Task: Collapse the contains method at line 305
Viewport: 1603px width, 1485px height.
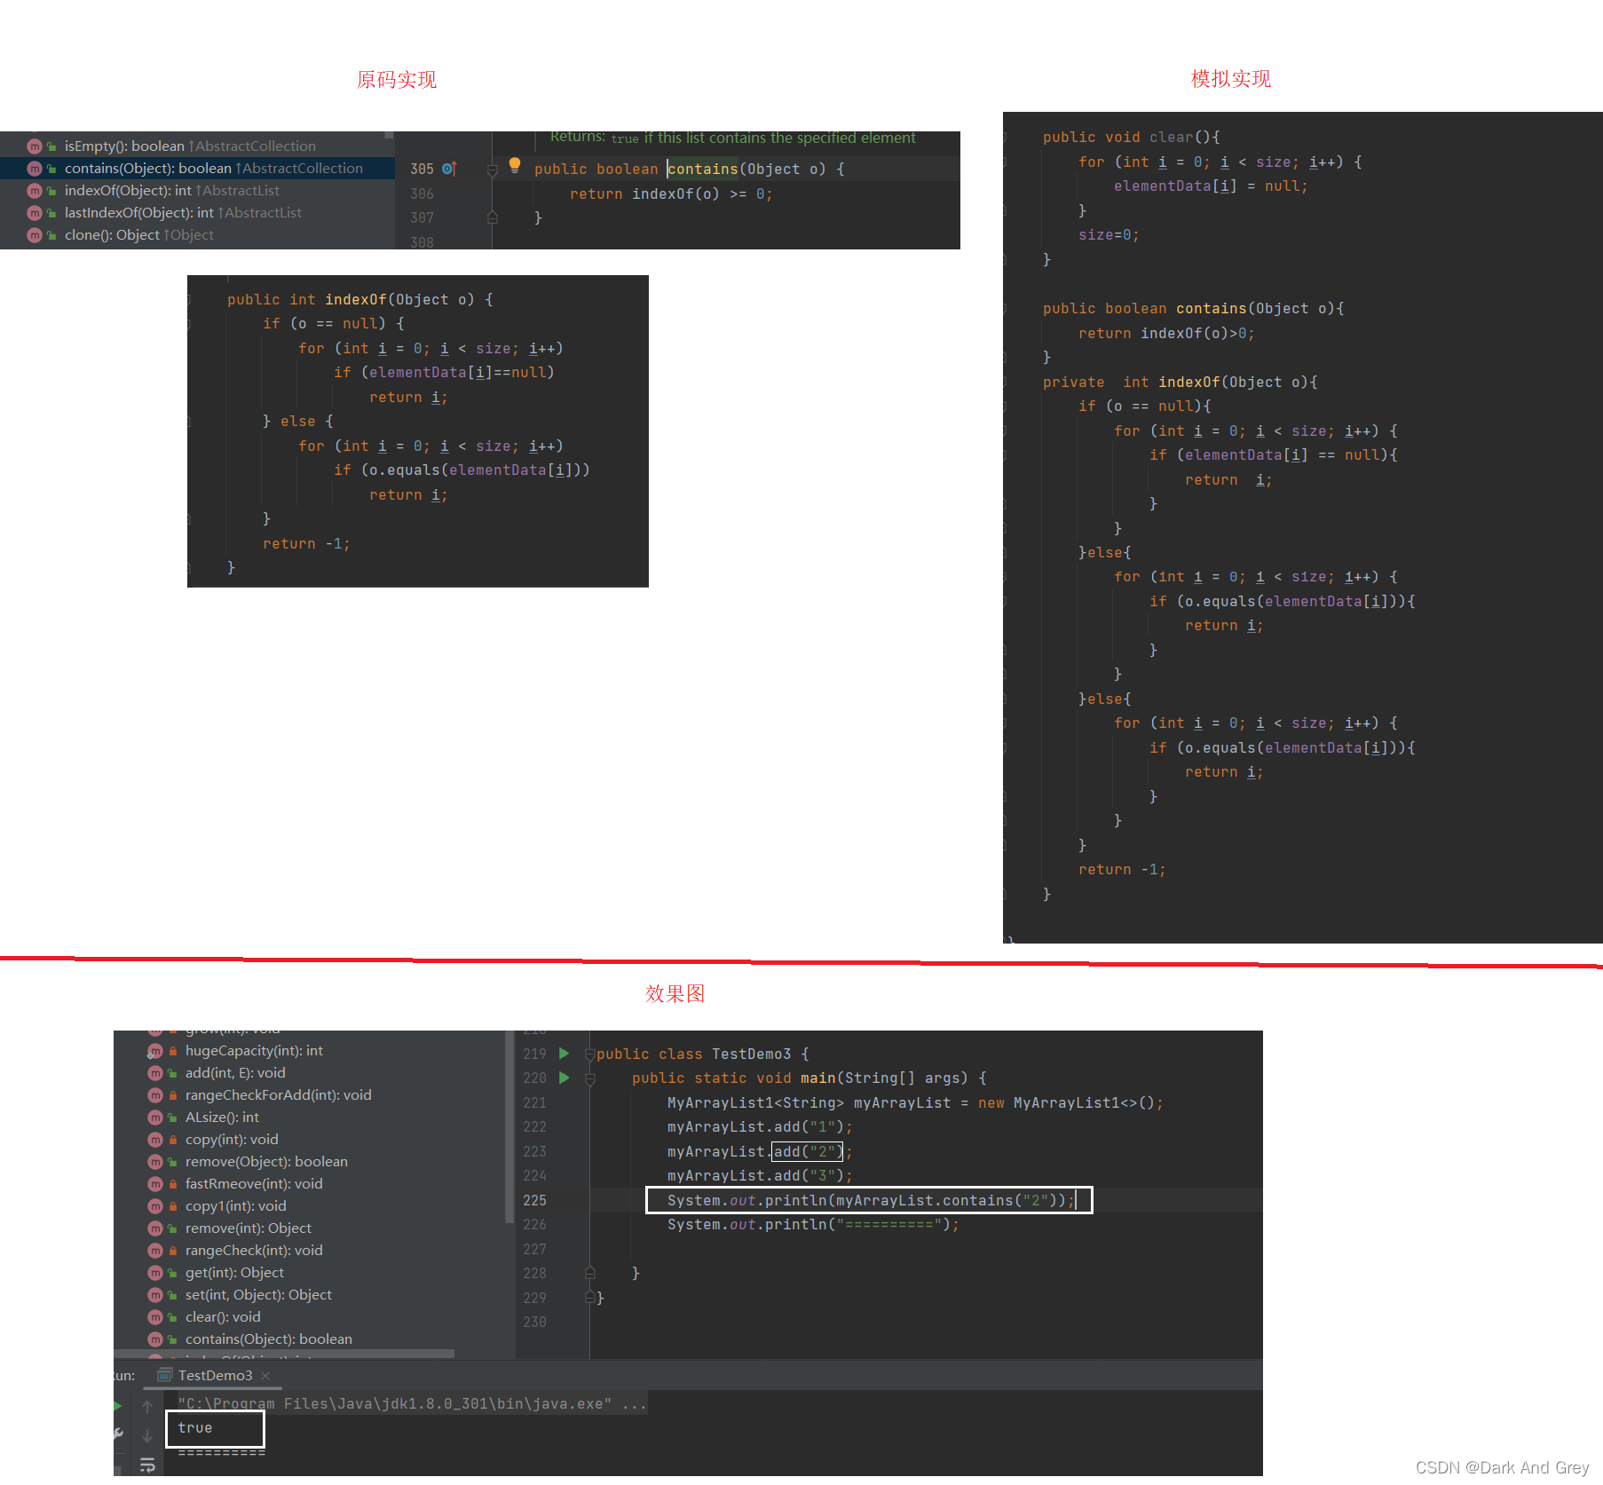Action: [x=493, y=170]
